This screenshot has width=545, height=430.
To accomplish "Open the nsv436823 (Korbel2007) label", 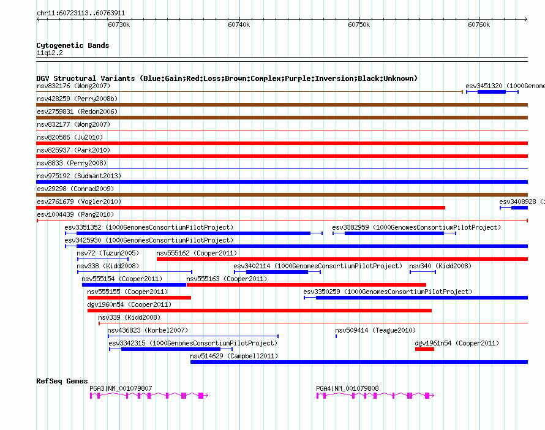I will [x=148, y=330].
